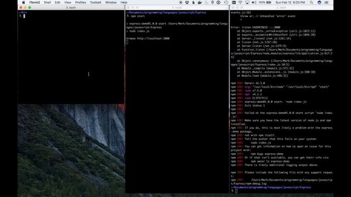The image size is (351, 197).
Task: Click the 'npm start' command in middle window
Action: coord(138,16)
